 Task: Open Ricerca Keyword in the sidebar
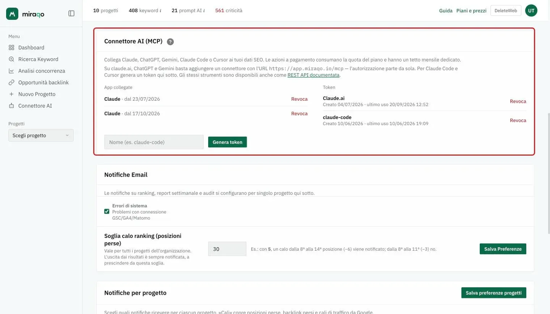(x=38, y=59)
